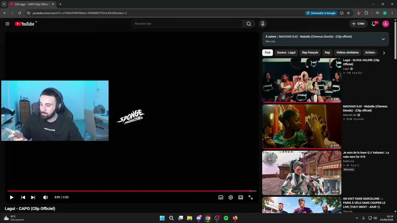This screenshot has height=223, width=397.
Task: Open Firefox from the taskbar
Action: pyautogui.click(x=235, y=218)
